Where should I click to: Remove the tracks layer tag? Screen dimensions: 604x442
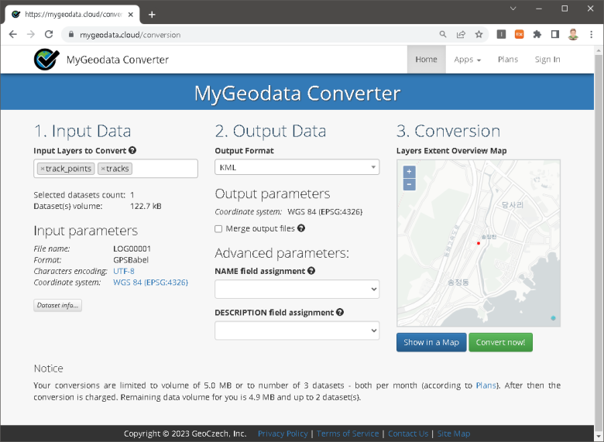click(x=103, y=169)
